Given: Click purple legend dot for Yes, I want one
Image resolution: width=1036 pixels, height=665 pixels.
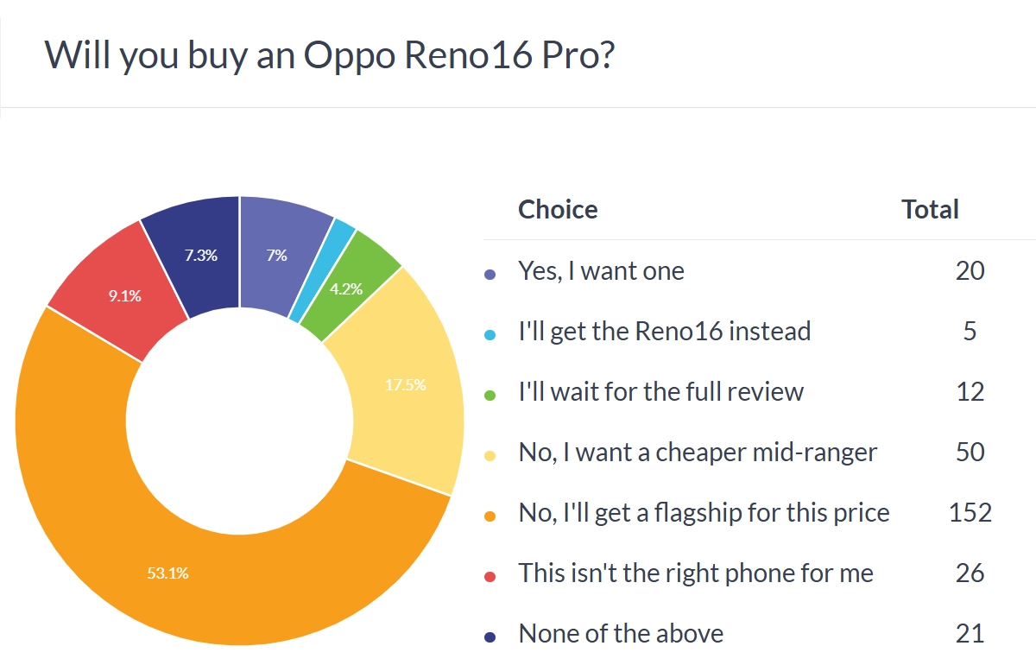Looking at the screenshot, I should (x=490, y=274).
